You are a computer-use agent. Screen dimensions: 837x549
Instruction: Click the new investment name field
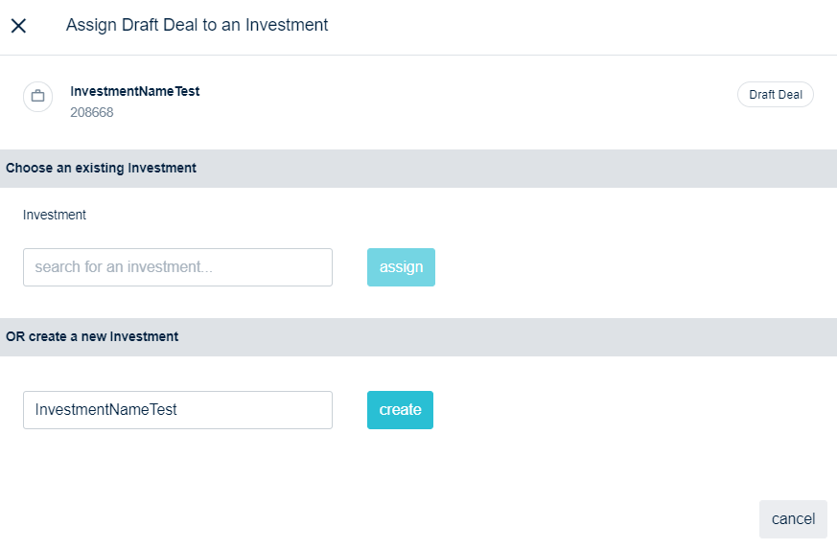pos(177,410)
